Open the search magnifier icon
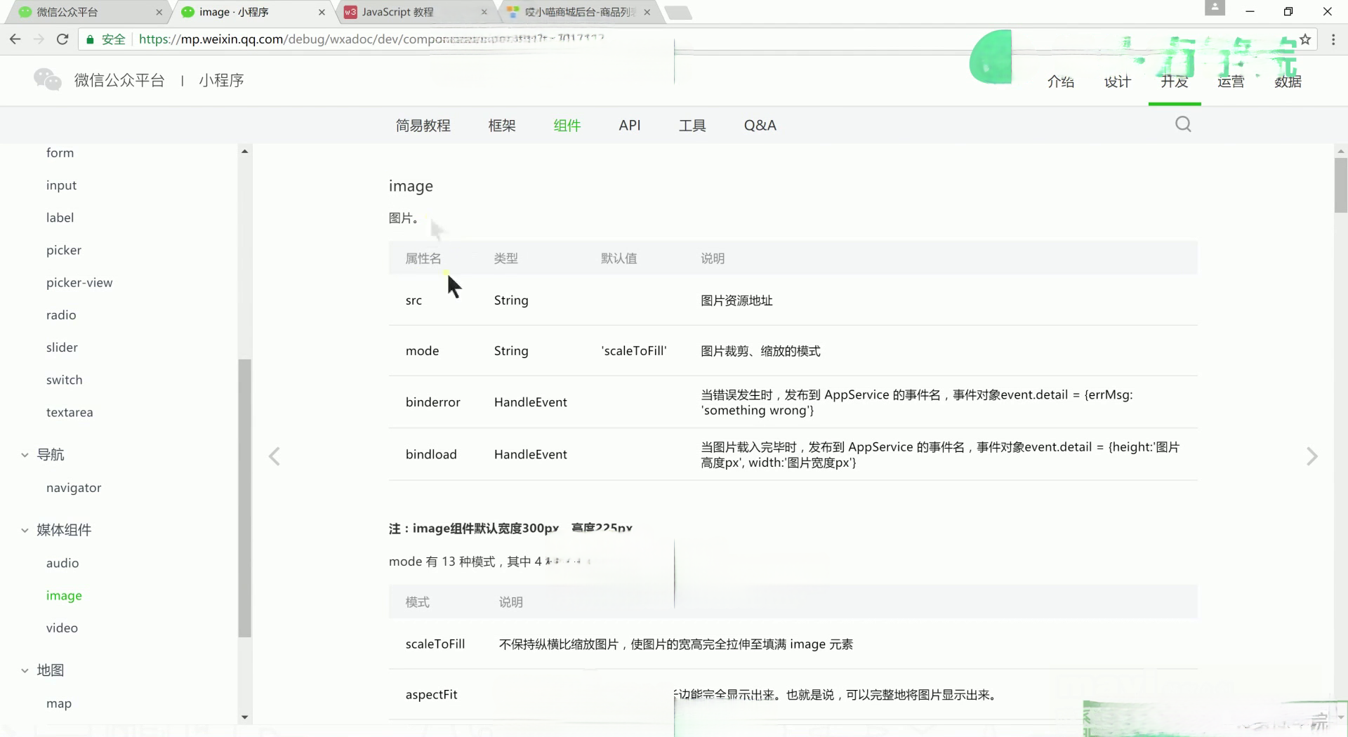 pyautogui.click(x=1183, y=124)
